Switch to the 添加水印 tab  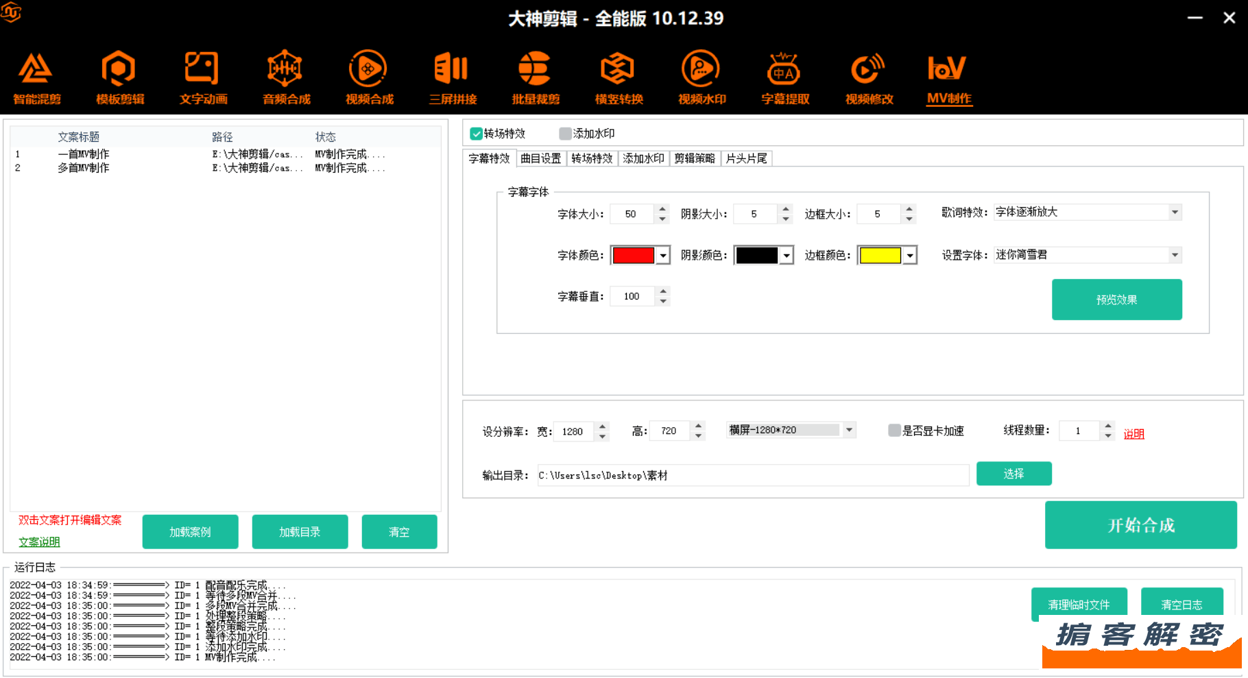click(643, 158)
